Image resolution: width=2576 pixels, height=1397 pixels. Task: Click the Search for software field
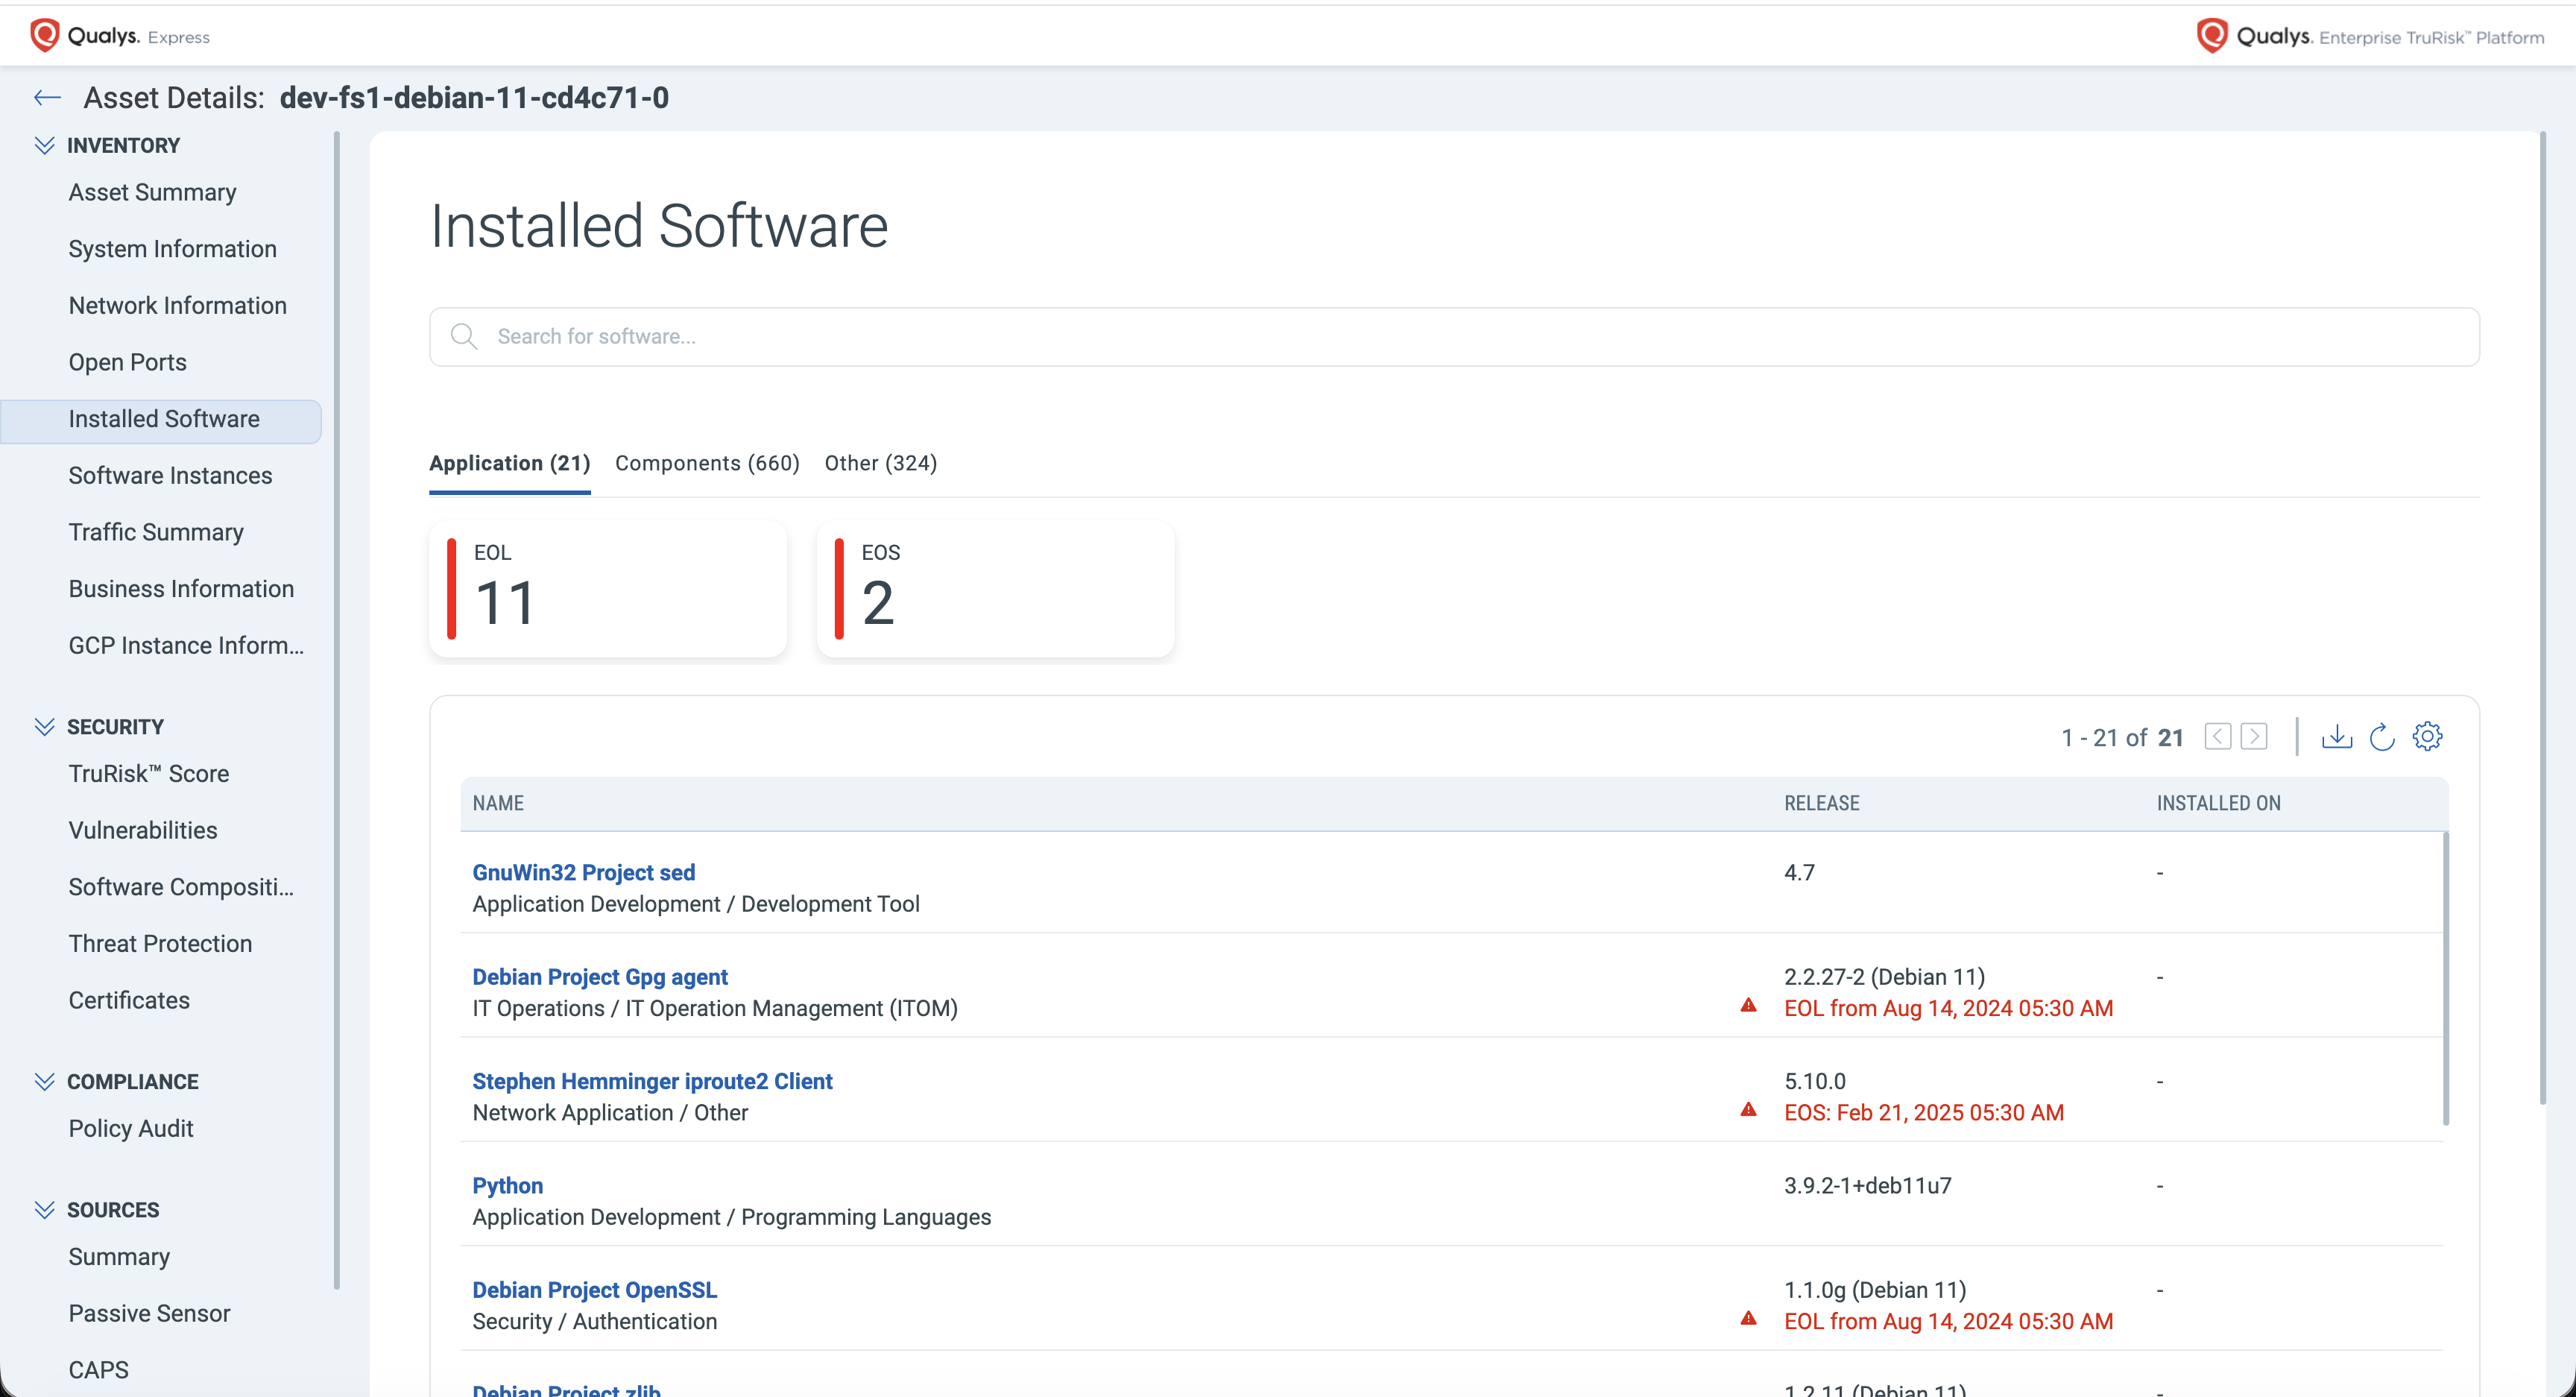1454,336
